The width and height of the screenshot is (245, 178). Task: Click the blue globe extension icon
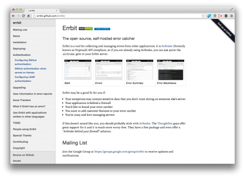[x=209, y=16]
